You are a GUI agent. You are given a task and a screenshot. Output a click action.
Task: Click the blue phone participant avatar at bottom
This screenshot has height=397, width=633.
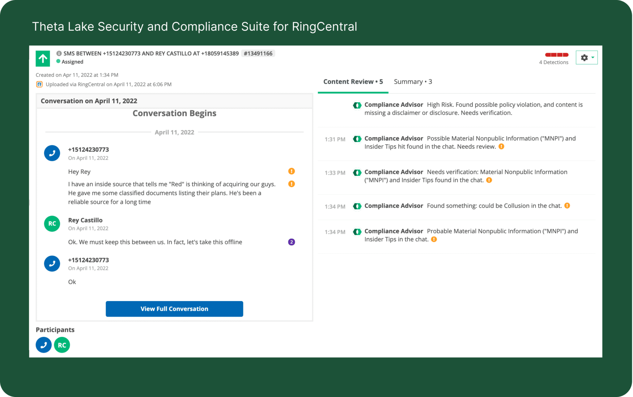coord(44,345)
